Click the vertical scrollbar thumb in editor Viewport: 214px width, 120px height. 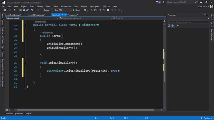click(x=165, y=67)
